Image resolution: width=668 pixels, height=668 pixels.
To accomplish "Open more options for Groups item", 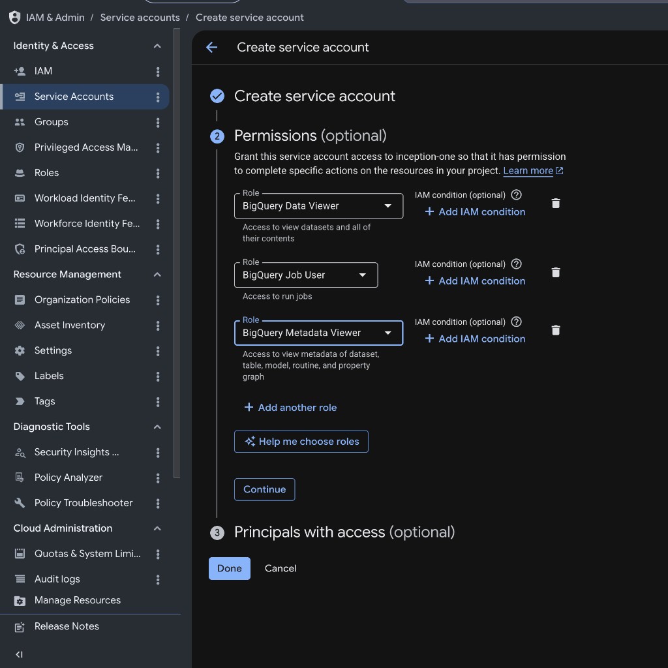I will (x=158, y=123).
